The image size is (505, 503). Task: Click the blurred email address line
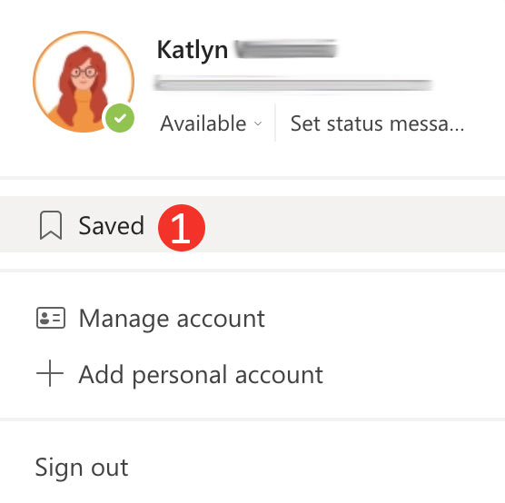(x=292, y=84)
